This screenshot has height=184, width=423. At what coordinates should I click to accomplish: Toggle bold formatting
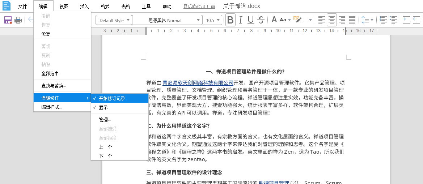click(x=230, y=20)
